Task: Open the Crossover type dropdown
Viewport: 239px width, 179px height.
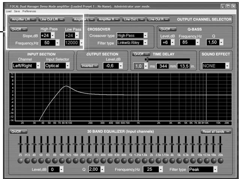Action: pos(146,35)
